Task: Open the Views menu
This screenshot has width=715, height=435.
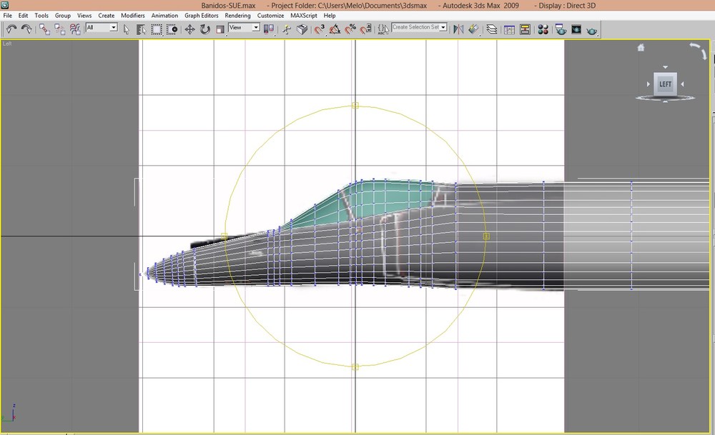Action: (x=84, y=16)
